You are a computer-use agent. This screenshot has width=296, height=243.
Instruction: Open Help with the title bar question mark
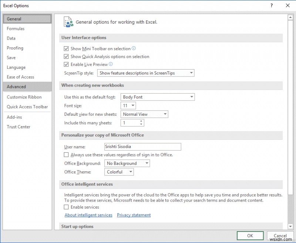[x=271, y=6]
